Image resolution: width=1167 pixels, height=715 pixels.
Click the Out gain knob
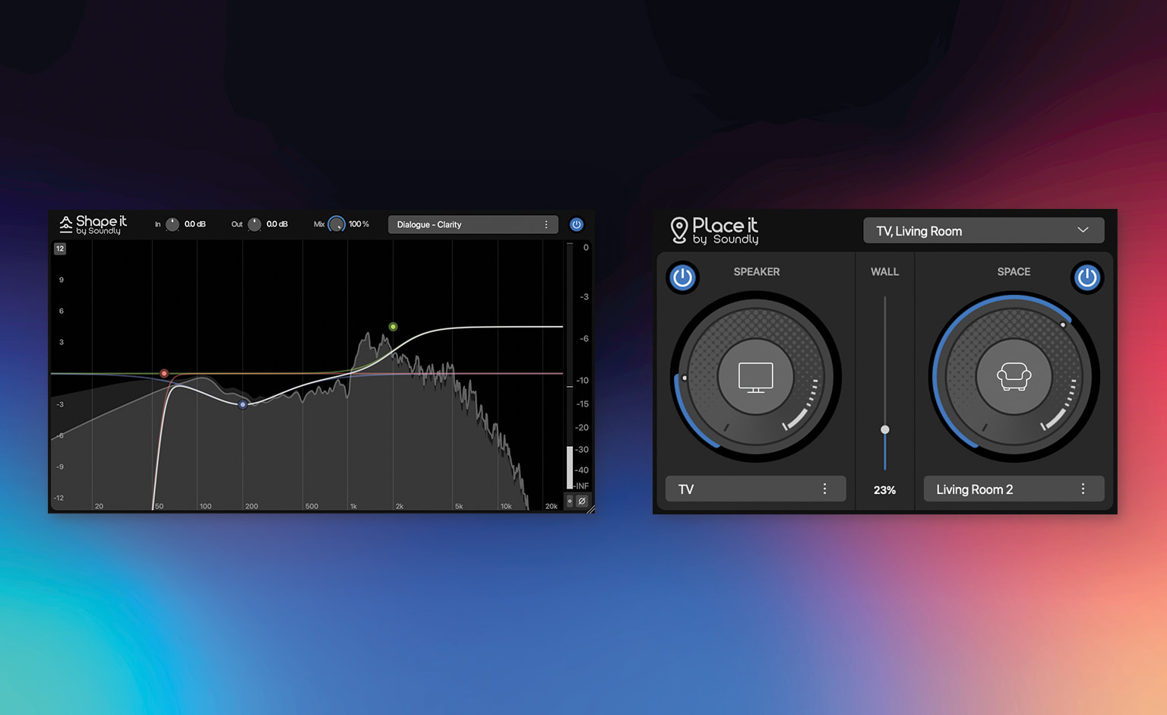[x=255, y=224]
